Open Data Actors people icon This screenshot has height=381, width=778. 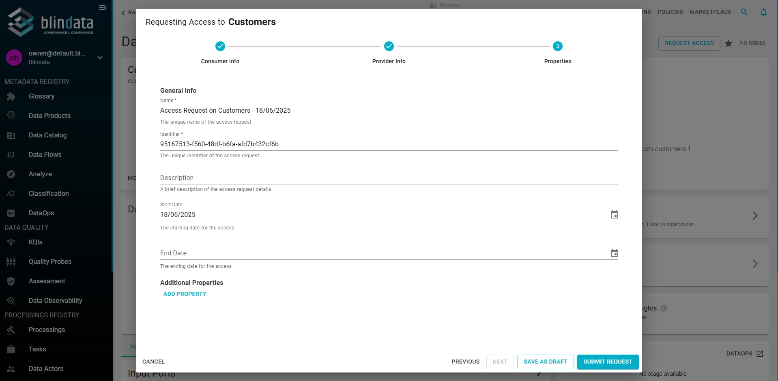11,369
